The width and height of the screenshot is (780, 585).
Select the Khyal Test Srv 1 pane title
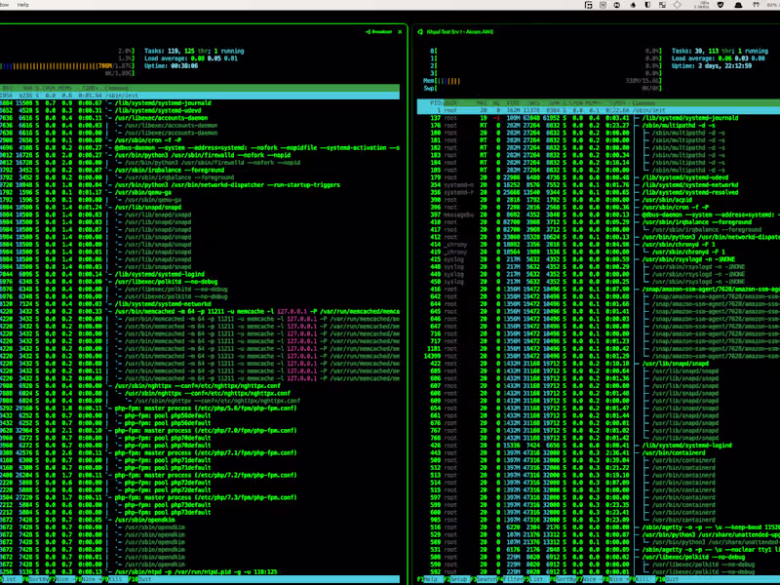(x=458, y=31)
